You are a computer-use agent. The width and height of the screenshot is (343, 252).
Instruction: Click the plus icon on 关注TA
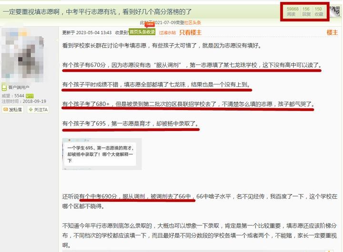(30, 110)
